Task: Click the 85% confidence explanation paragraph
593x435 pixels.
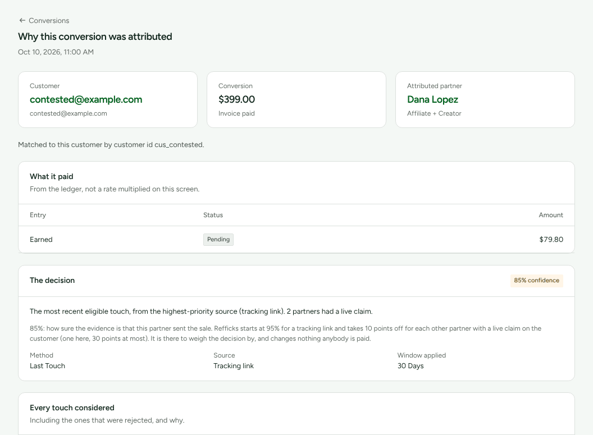Action: click(285, 333)
